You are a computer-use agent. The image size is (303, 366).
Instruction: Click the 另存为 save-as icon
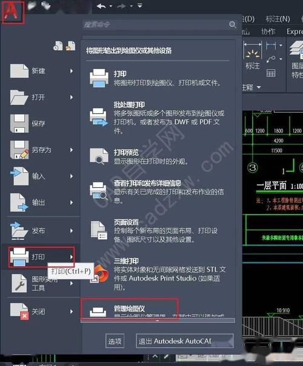pos(19,150)
